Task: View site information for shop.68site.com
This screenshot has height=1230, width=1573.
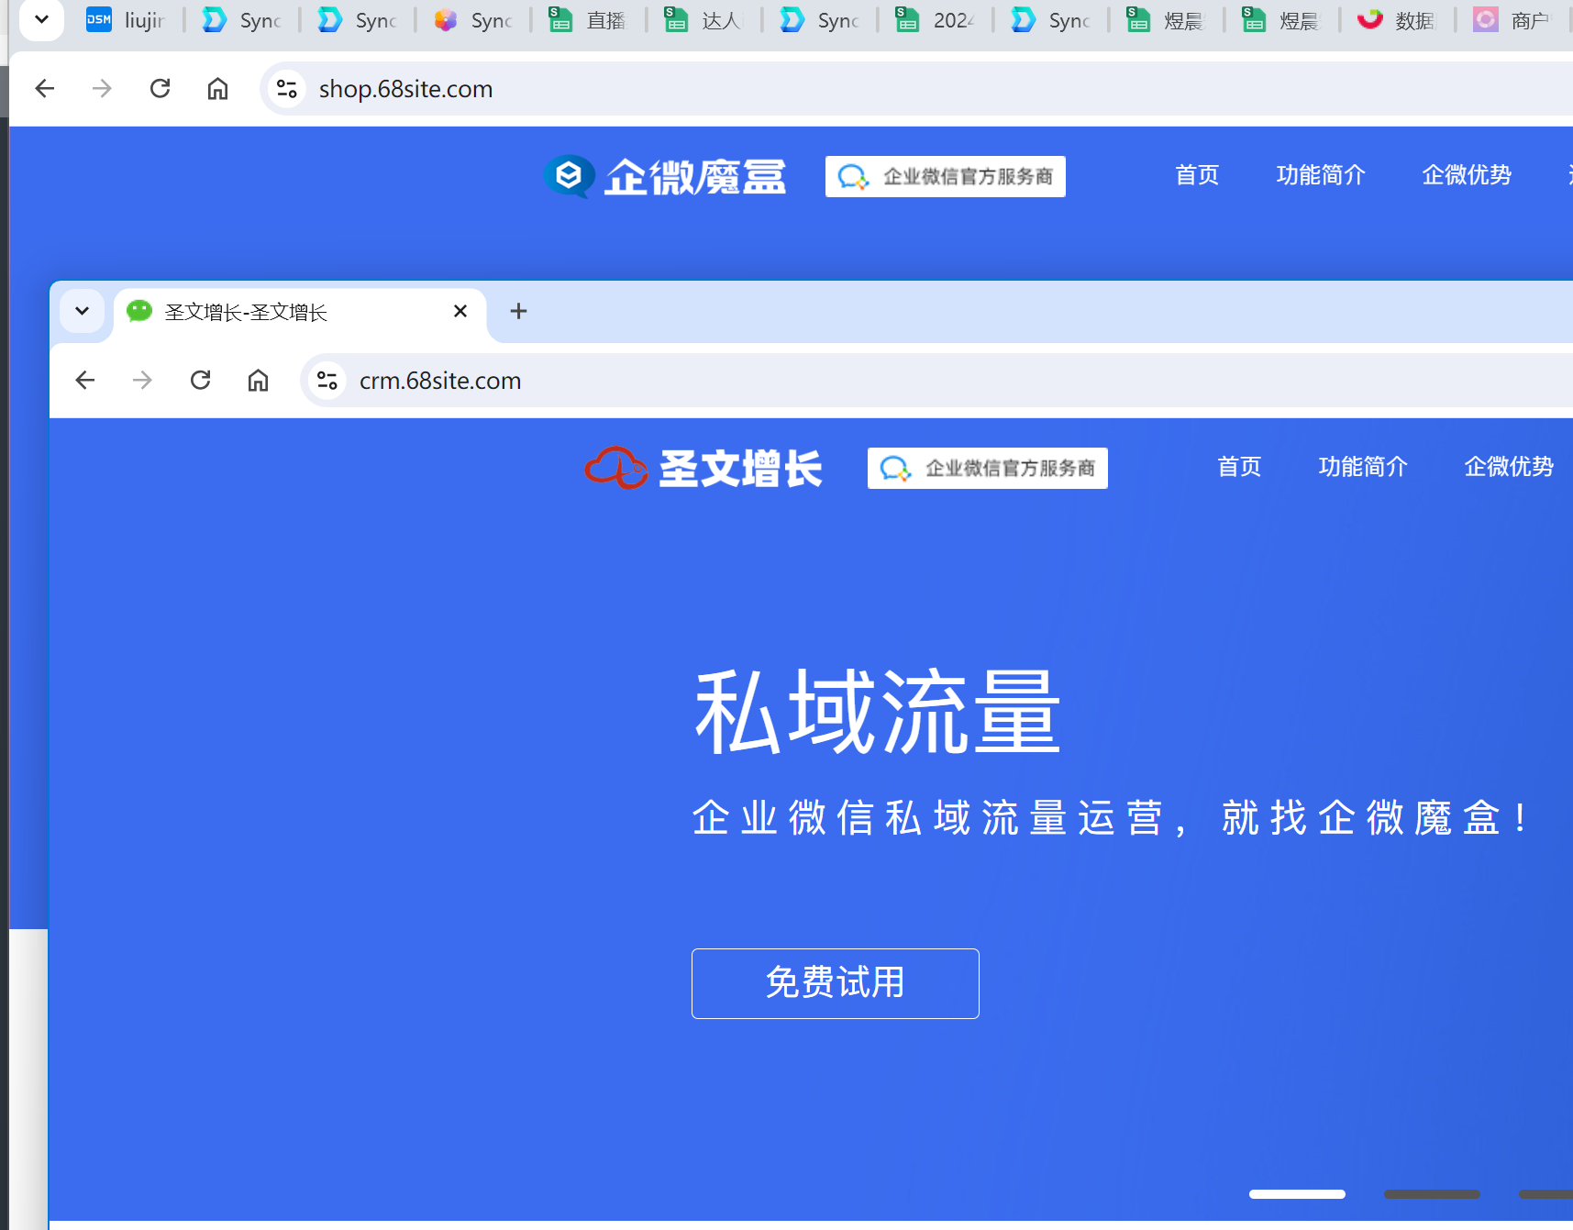Action: (286, 88)
